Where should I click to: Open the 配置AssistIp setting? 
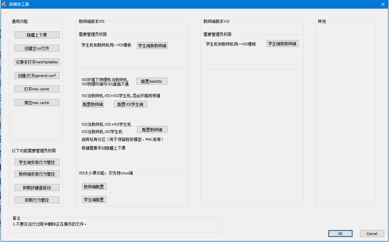pos(152,81)
